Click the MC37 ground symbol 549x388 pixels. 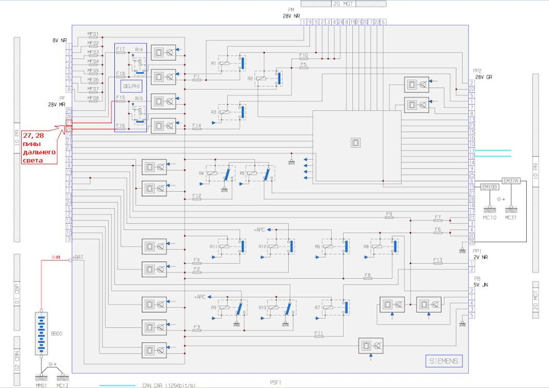(x=511, y=209)
